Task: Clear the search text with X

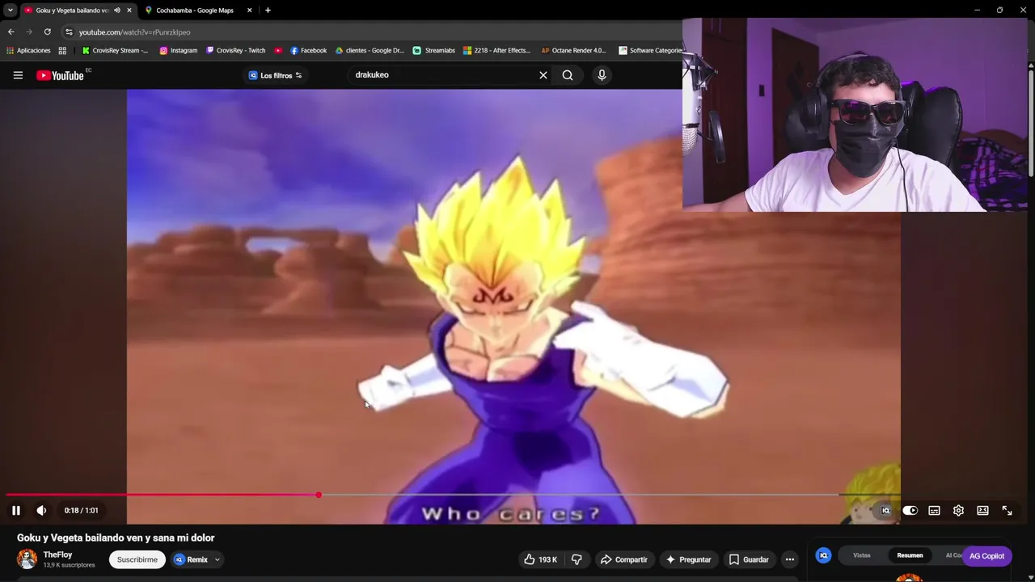Action: (543, 75)
